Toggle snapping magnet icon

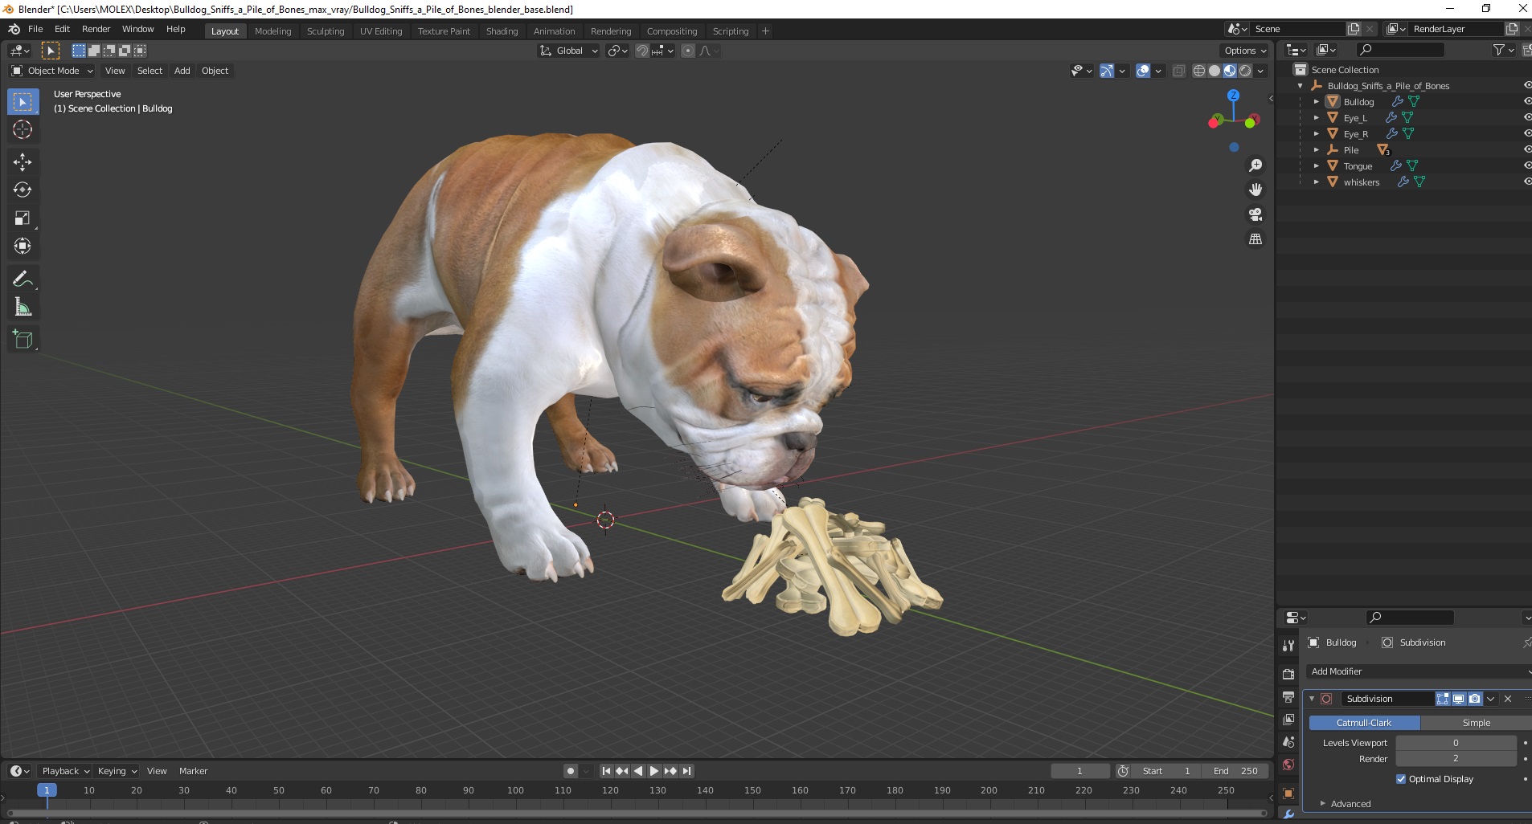click(641, 51)
